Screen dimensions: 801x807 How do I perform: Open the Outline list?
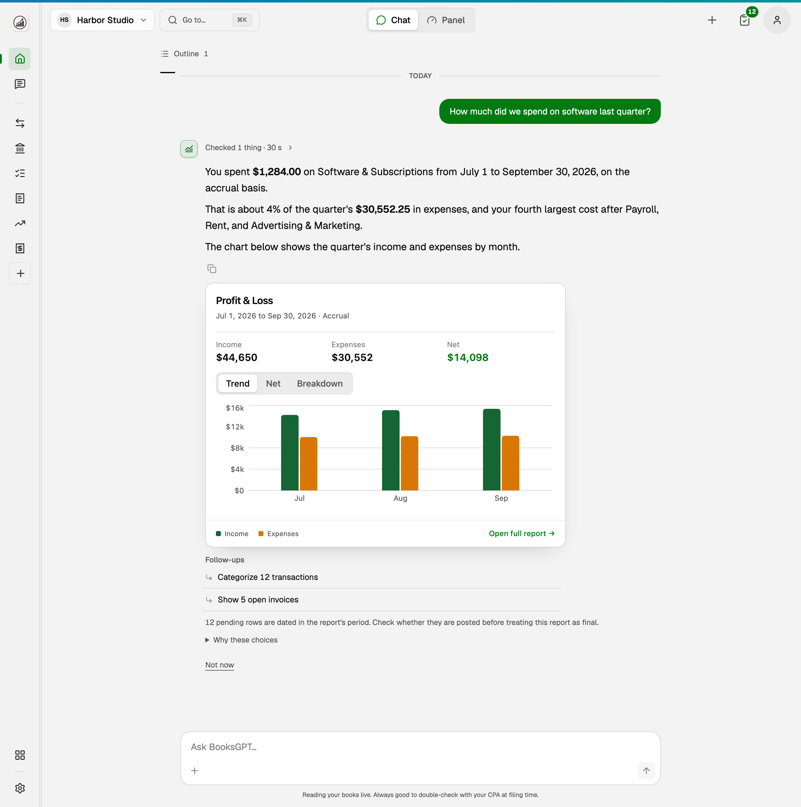(x=184, y=54)
